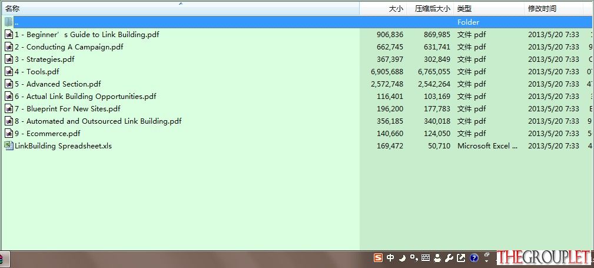Click the parent folder icon in top row
Image resolution: width=594 pixels, height=268 pixels.
click(9, 22)
